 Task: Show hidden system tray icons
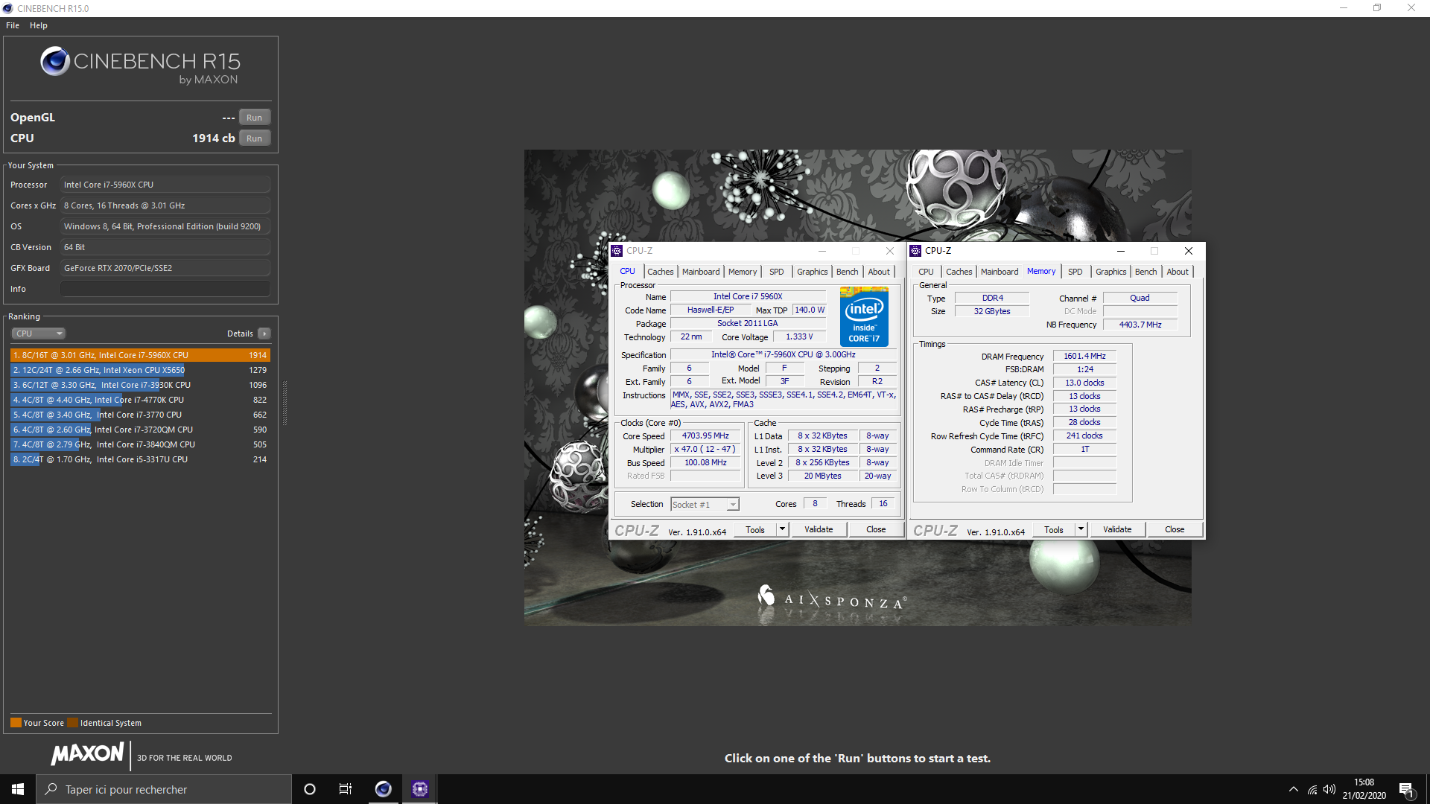[x=1294, y=789]
